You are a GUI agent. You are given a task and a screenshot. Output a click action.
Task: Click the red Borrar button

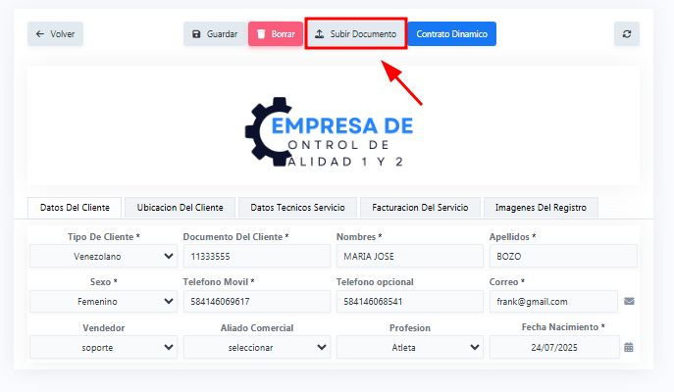[x=275, y=33]
